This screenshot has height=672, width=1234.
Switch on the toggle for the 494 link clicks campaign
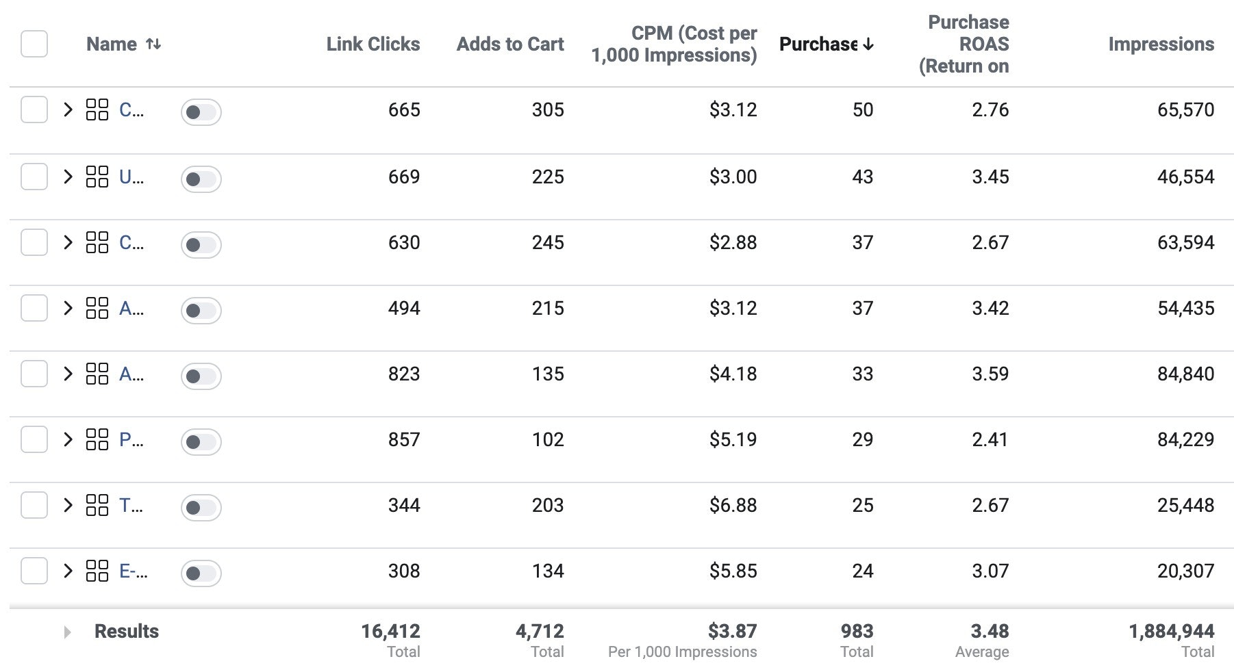point(201,310)
